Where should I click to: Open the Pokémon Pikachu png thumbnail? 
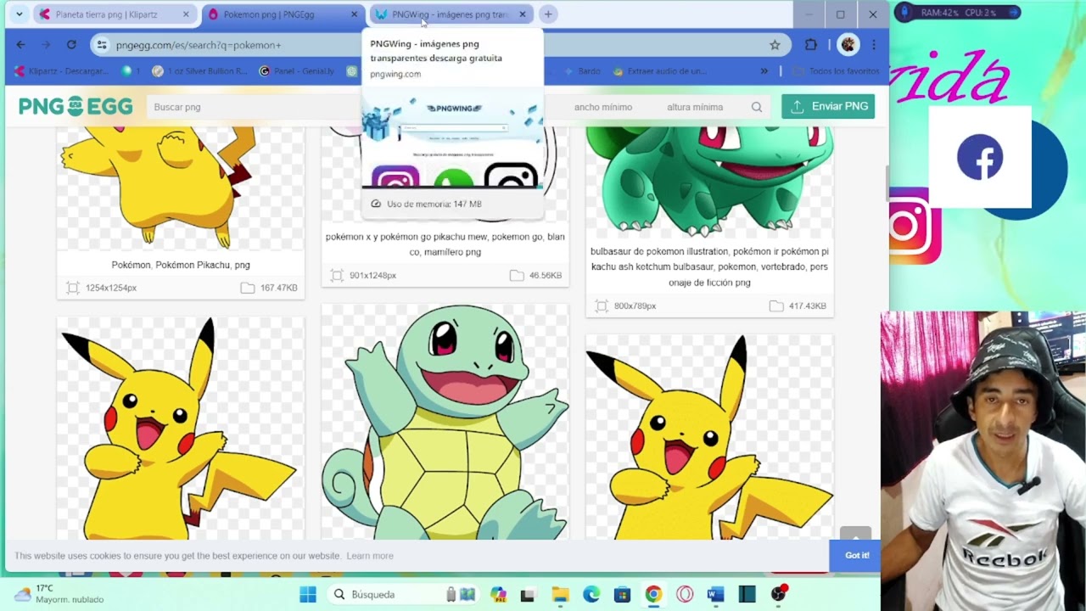[181, 188]
